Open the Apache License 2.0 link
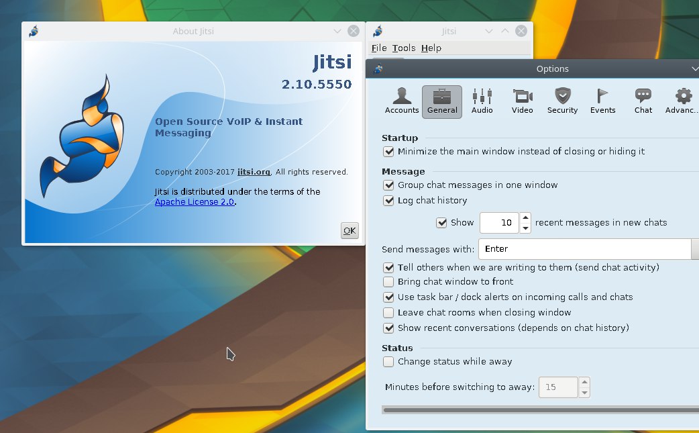Viewport: 699px width, 433px height. (x=195, y=202)
